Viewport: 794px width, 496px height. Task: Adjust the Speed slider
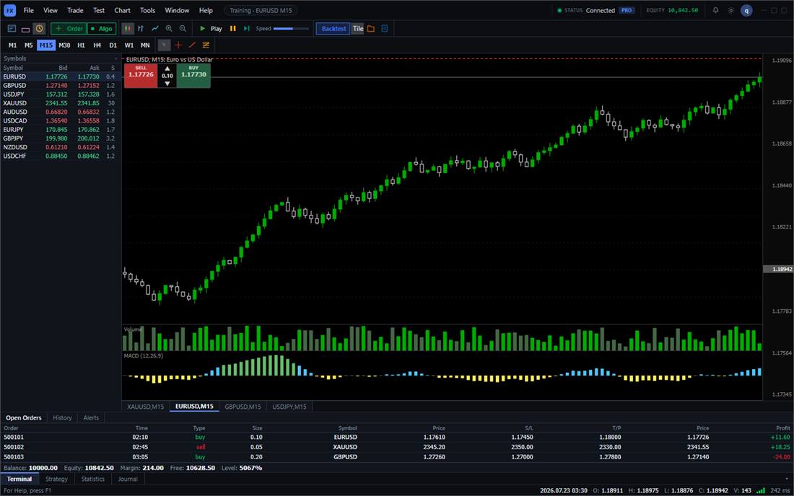(x=291, y=29)
